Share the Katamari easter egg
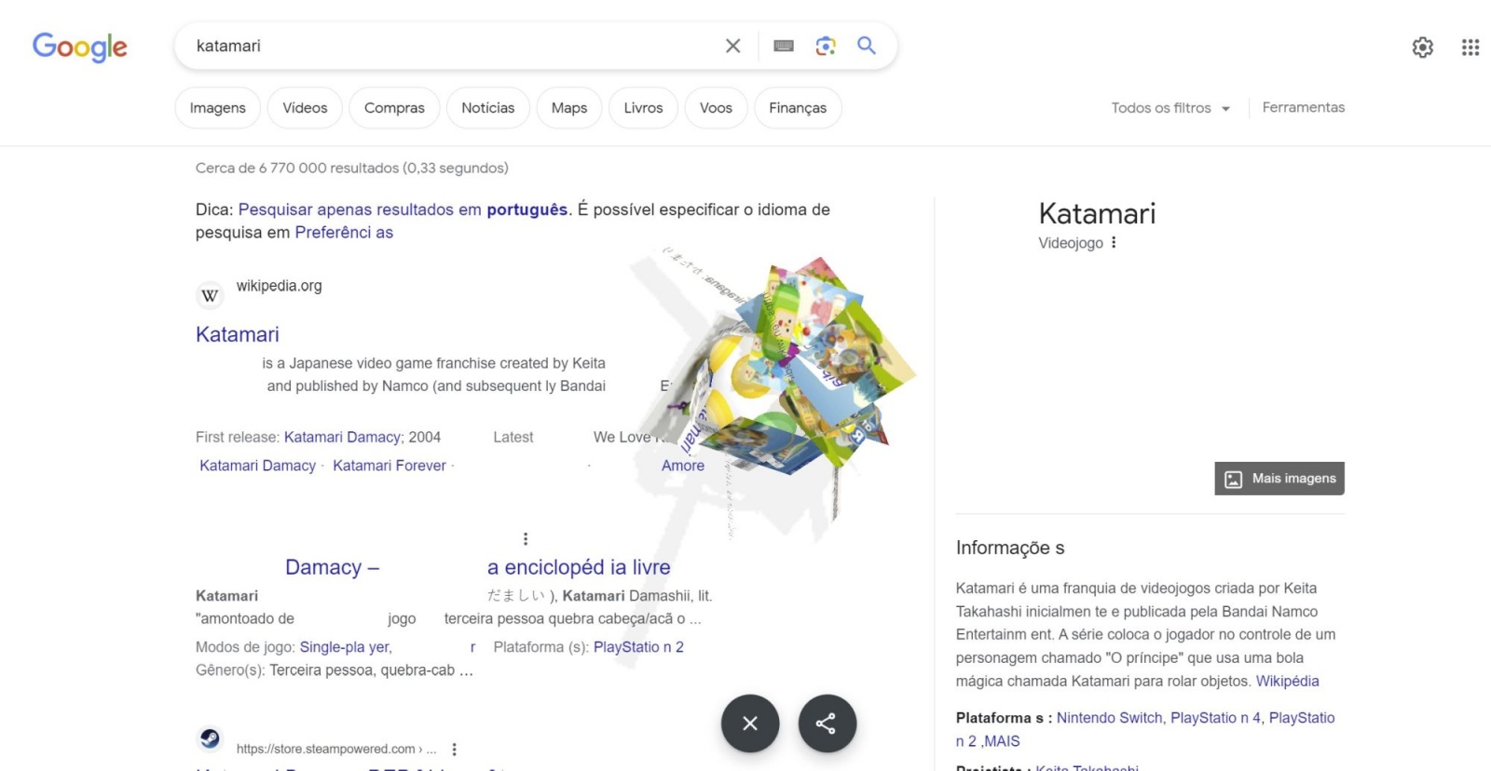 coord(827,724)
